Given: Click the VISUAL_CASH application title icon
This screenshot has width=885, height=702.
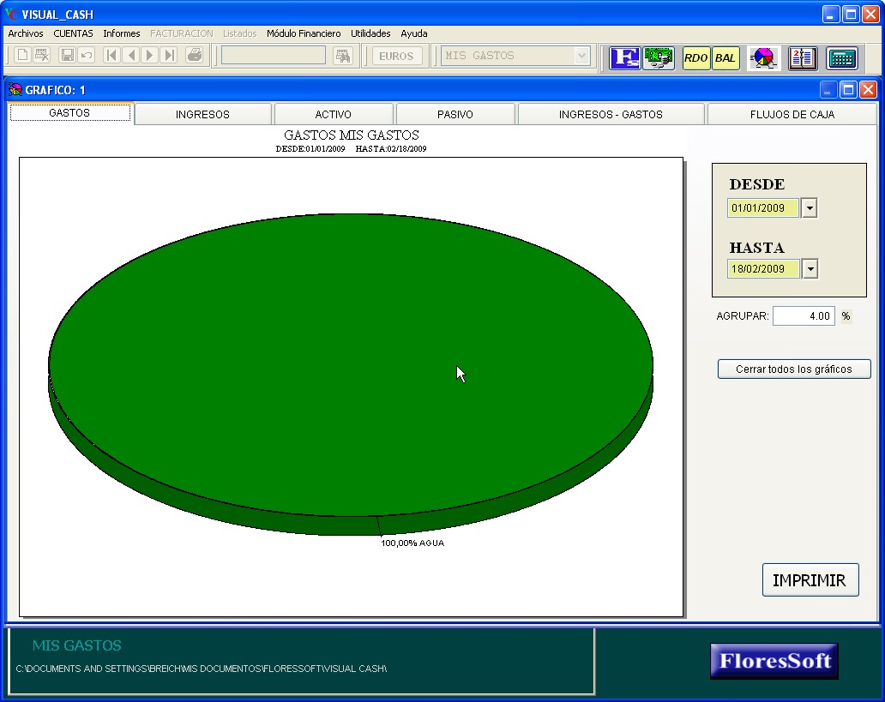Looking at the screenshot, I should point(11,14).
